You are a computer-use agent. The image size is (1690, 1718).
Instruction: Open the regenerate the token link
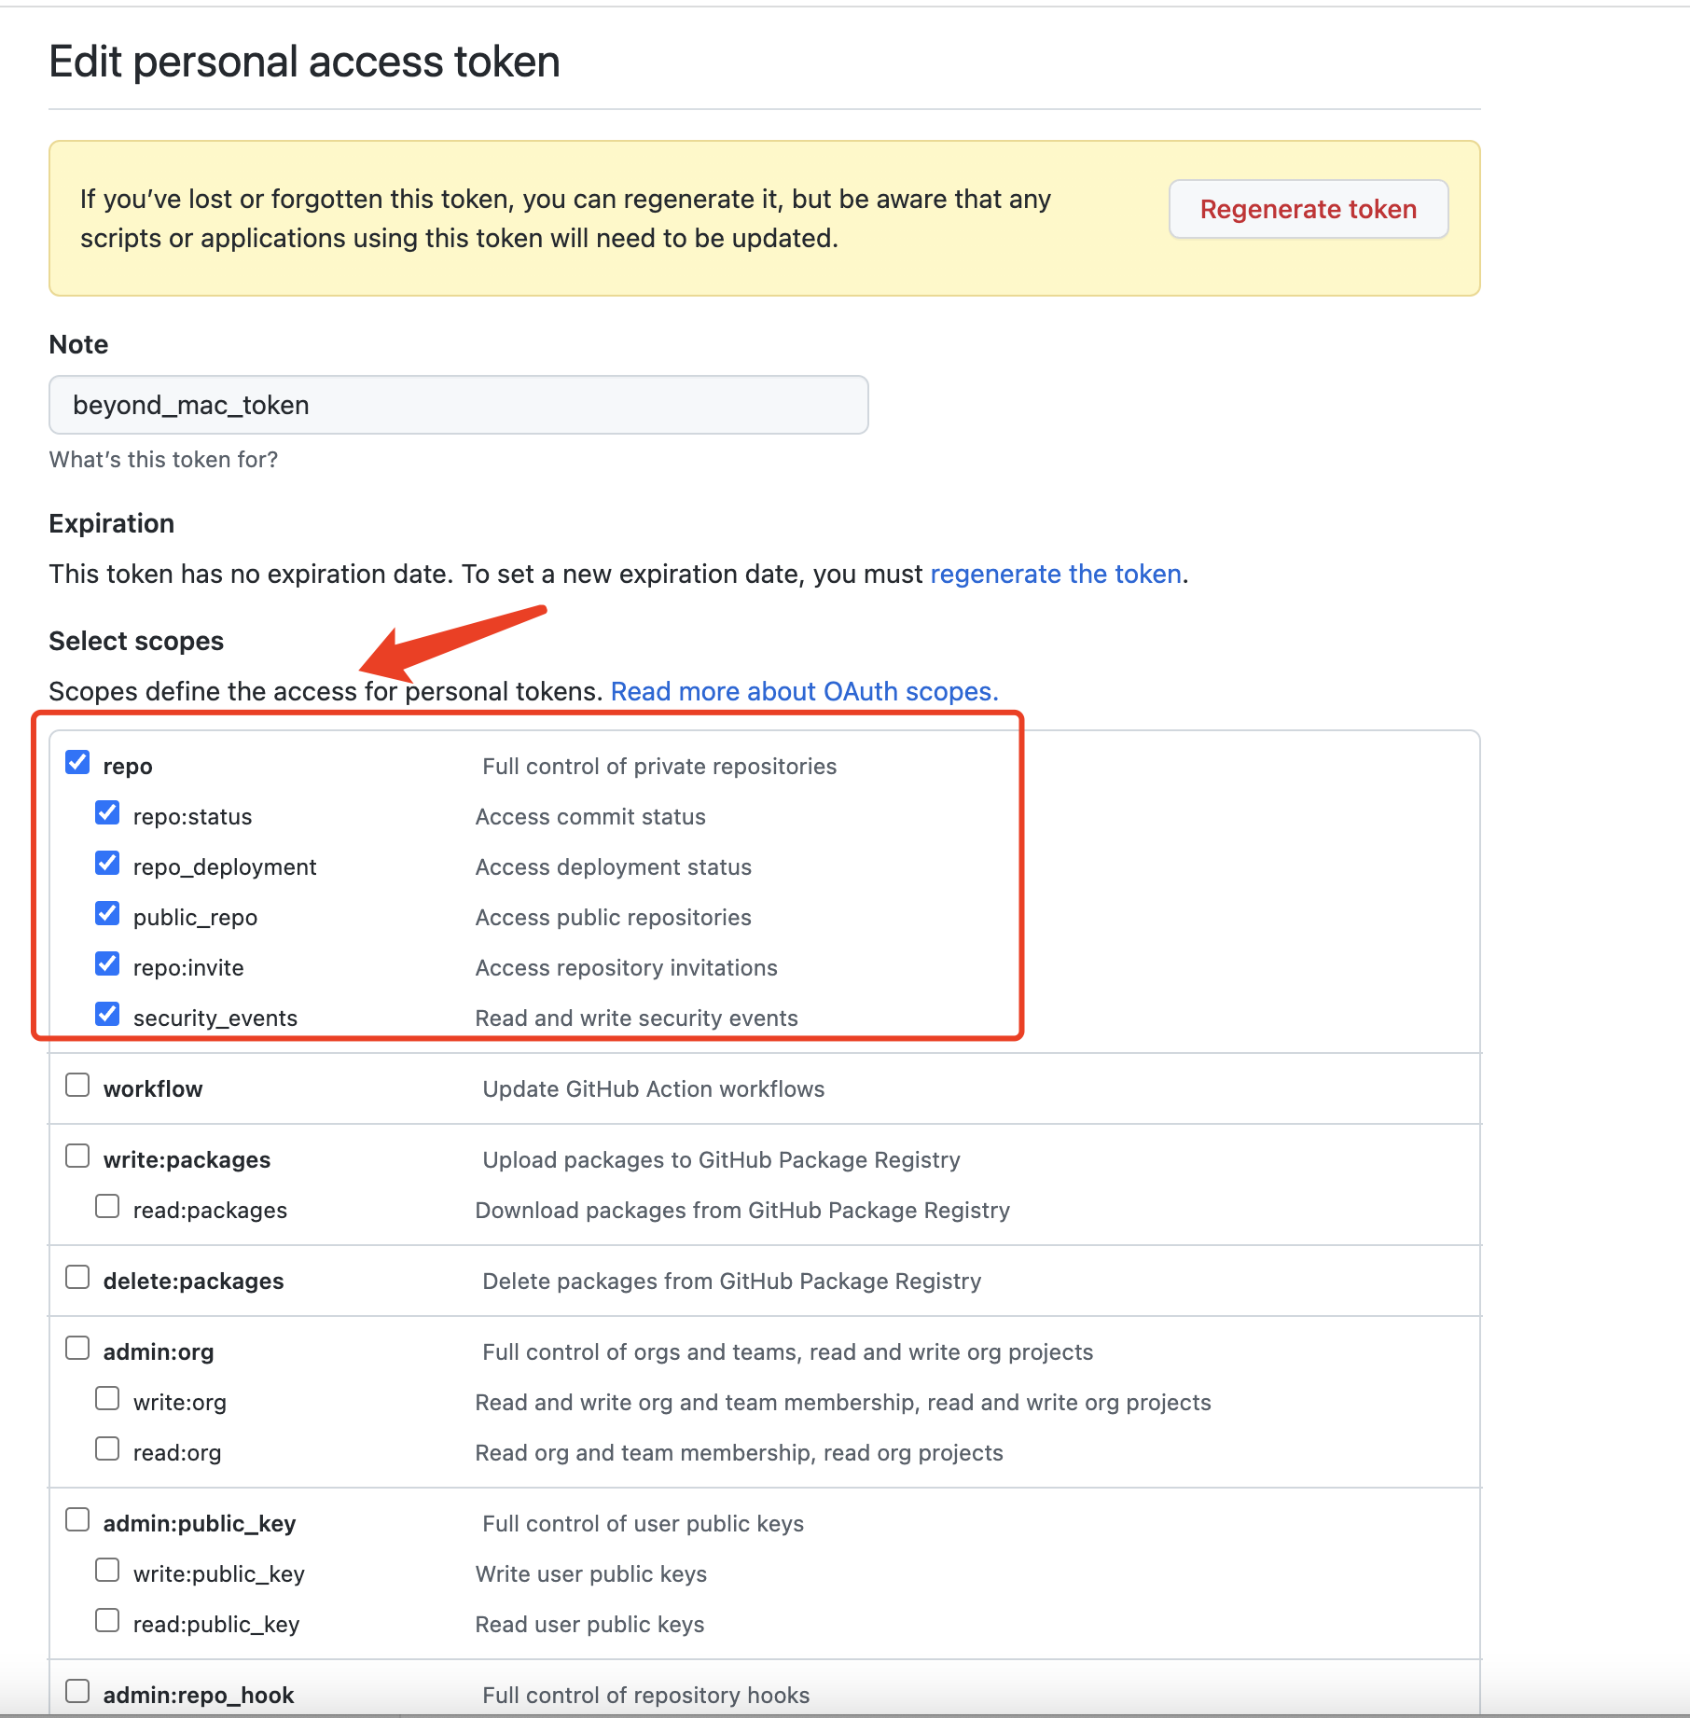[1056, 574]
